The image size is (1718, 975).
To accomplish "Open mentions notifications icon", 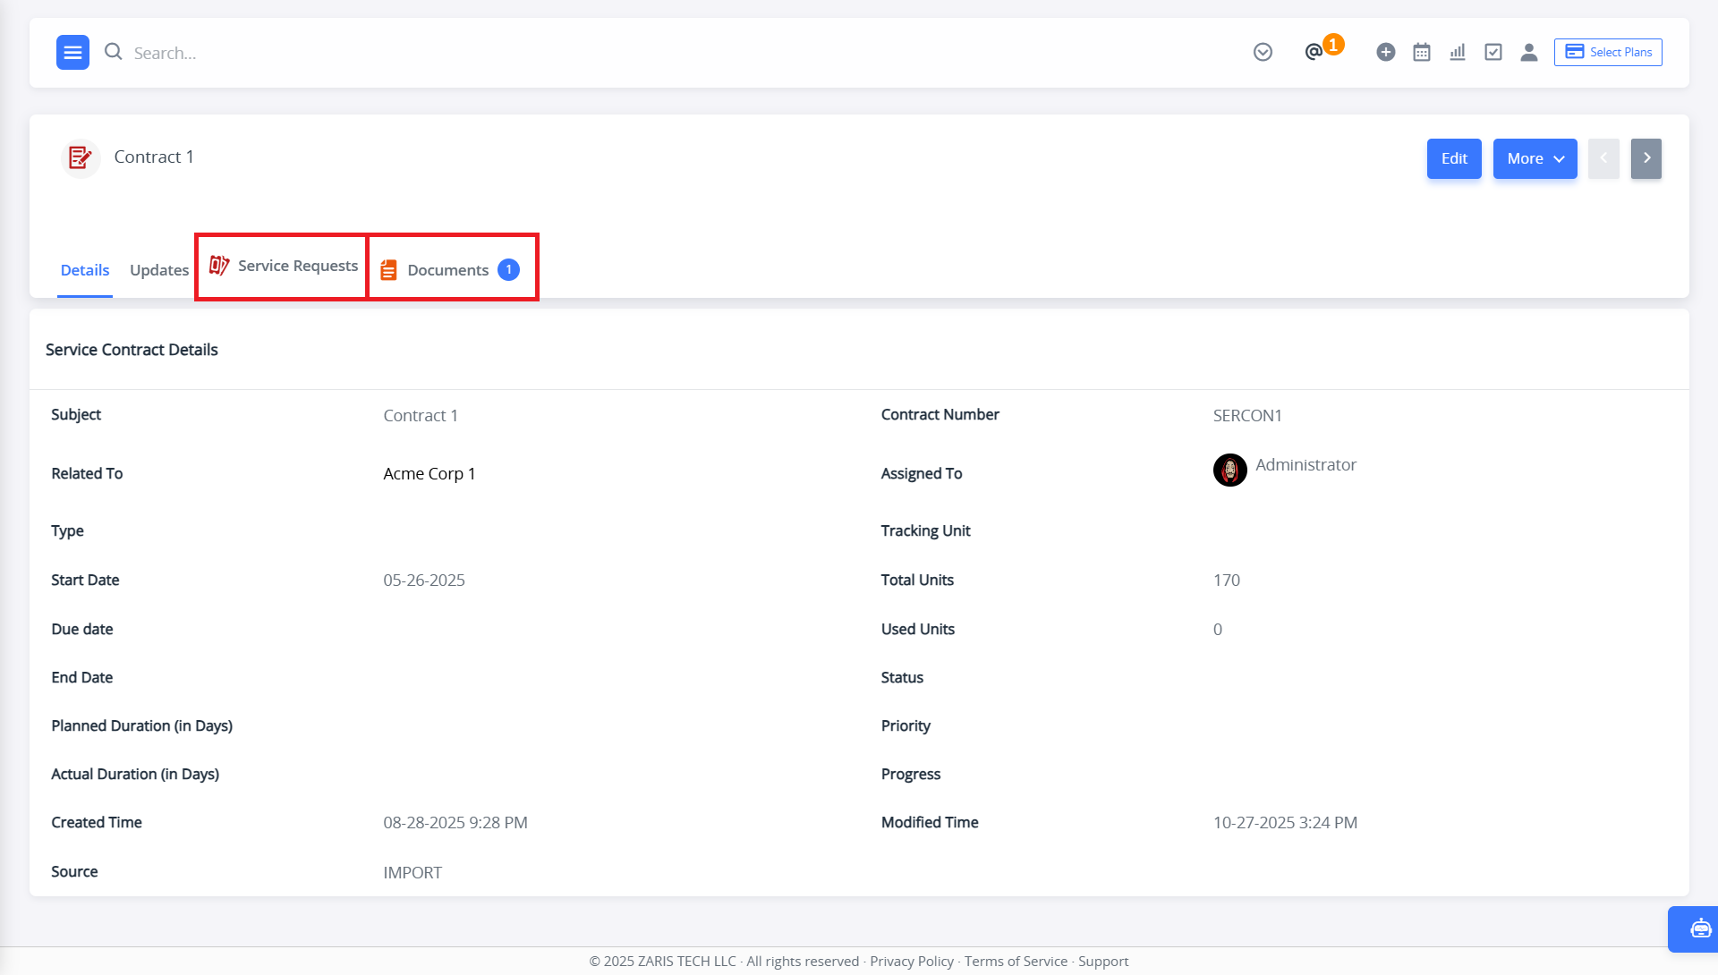I will pyautogui.click(x=1314, y=52).
